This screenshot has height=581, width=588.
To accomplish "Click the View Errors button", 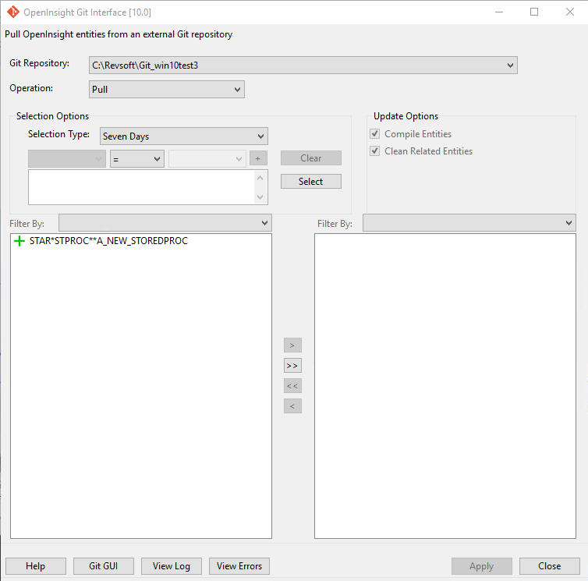I will (239, 566).
